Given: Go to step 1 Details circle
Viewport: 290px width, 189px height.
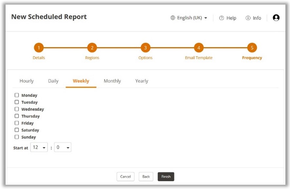Looking at the screenshot, I should coord(39,48).
